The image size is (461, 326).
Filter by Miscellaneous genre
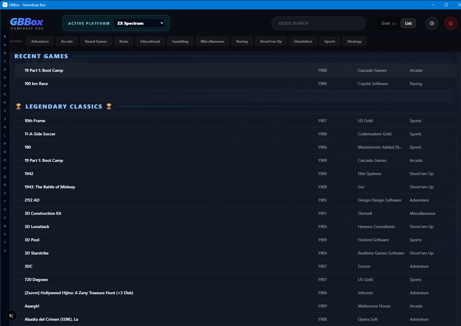tap(212, 41)
